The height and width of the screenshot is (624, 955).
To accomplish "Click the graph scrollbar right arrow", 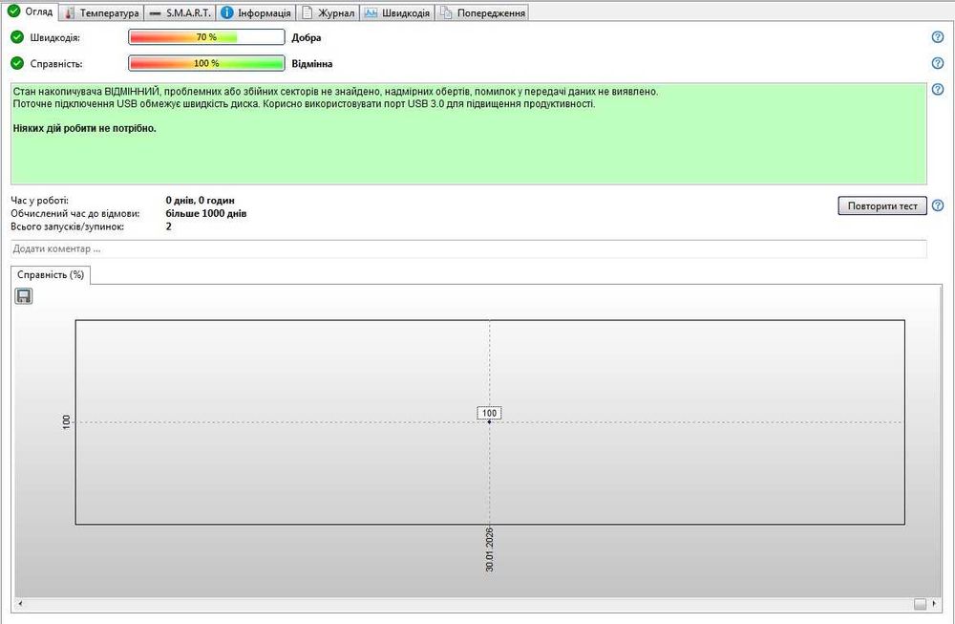I will pyautogui.click(x=934, y=604).
